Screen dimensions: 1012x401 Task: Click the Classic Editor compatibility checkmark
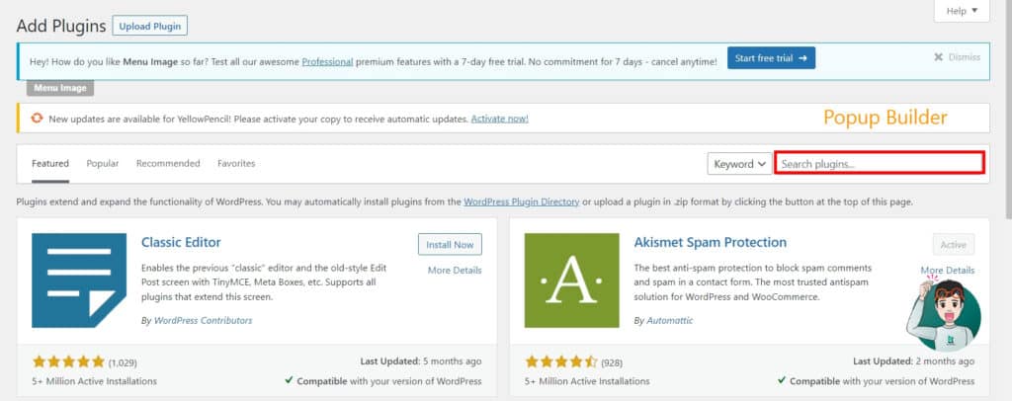tap(290, 380)
